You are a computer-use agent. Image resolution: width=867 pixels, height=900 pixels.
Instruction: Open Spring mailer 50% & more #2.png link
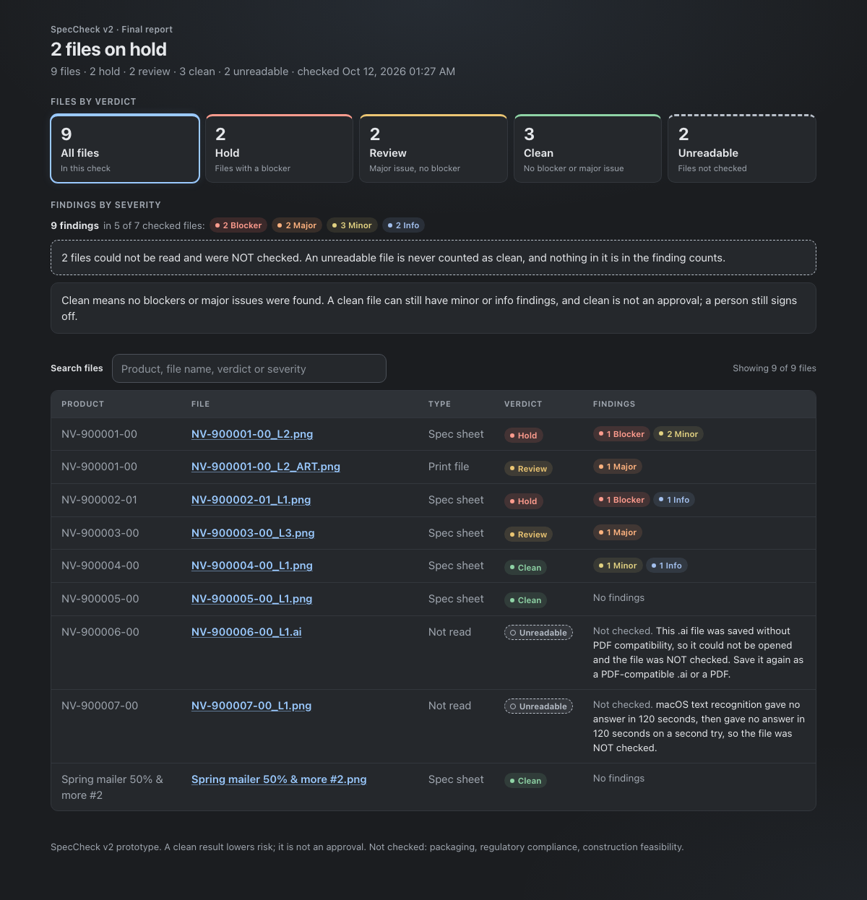279,779
